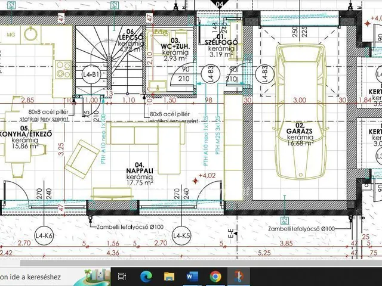Click the +4,02 elevation marker
Viewport: 382px width, 286px height.
[205, 176]
